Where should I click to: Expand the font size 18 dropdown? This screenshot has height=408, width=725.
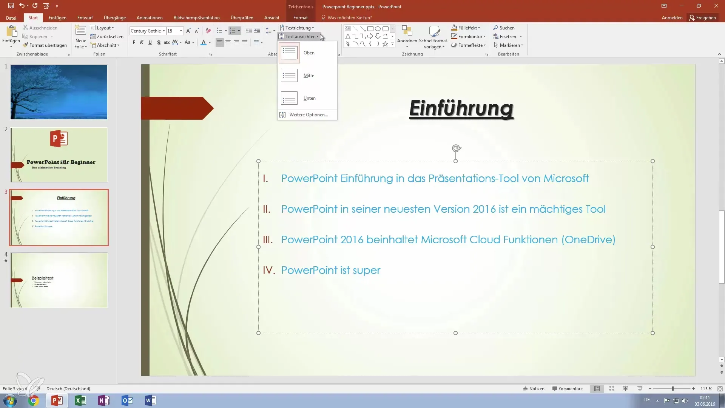(181, 31)
